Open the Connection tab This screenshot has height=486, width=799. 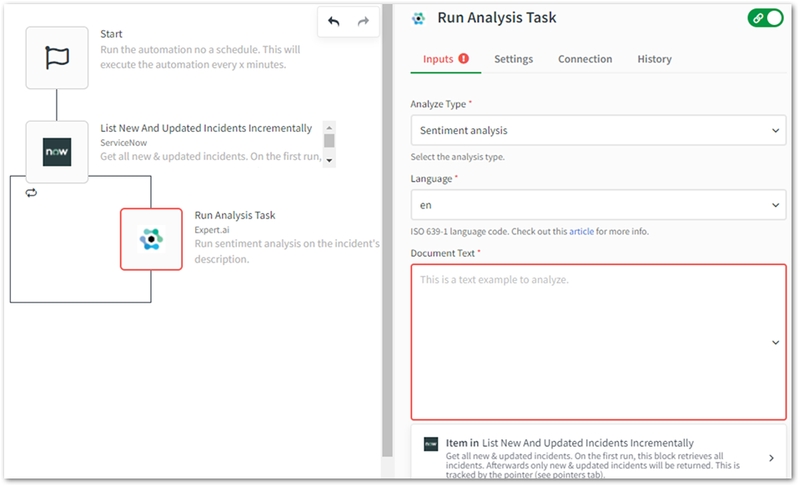[585, 58]
